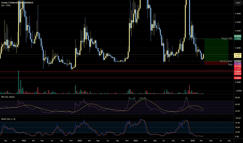
Task: Click the gray 0.1221 price label
Action: [238, 61]
